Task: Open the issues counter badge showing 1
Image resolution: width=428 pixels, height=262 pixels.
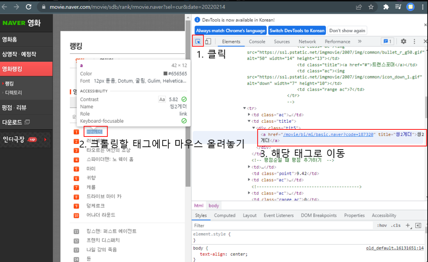Action: (x=387, y=41)
